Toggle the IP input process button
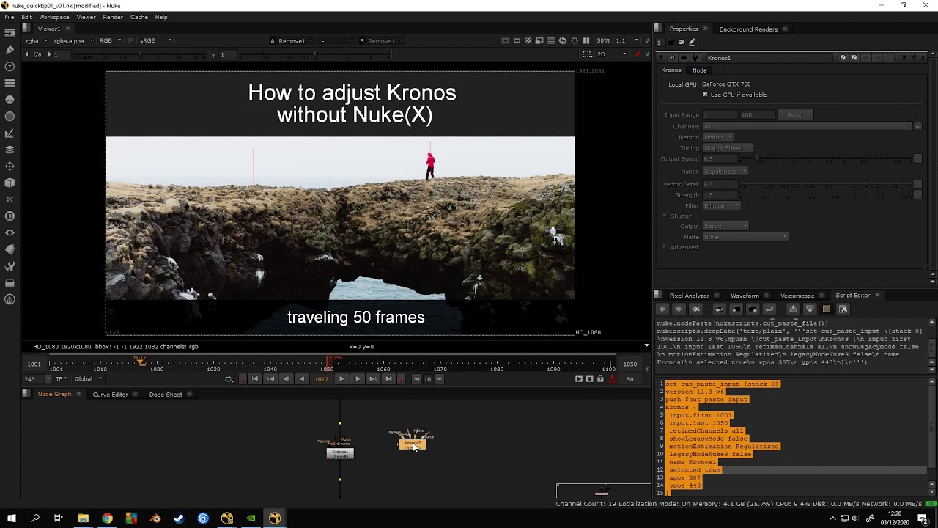 [130, 41]
